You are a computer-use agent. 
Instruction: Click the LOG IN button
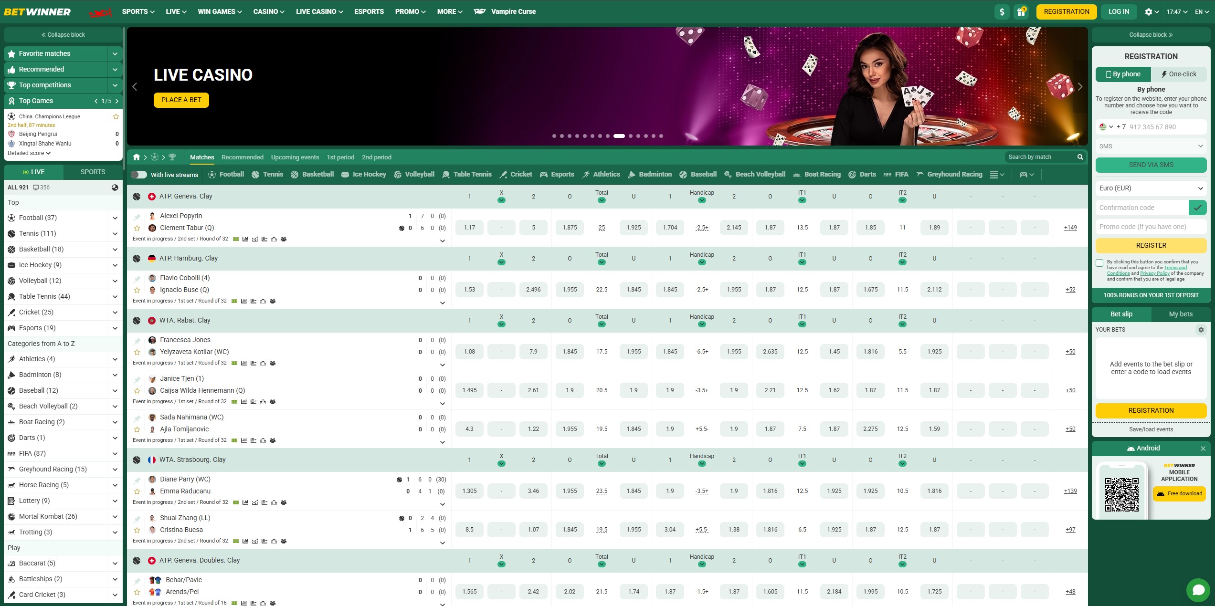(x=1119, y=12)
